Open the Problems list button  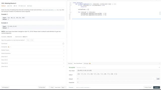[5, 87]
